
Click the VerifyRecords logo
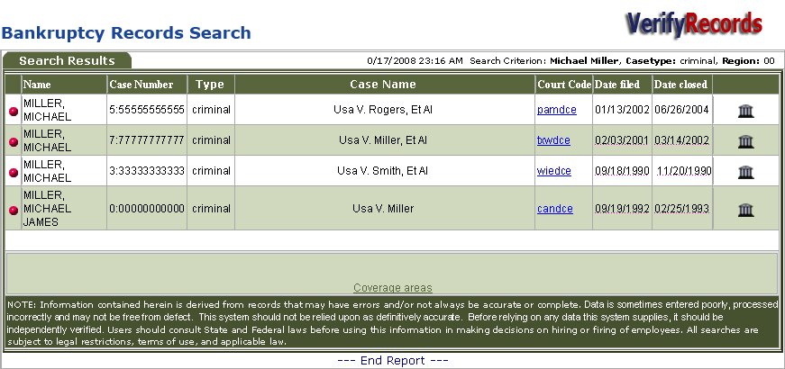pyautogui.click(x=694, y=23)
